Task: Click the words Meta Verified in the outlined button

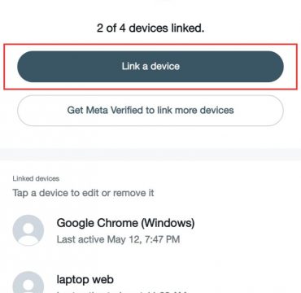Action: [115, 110]
